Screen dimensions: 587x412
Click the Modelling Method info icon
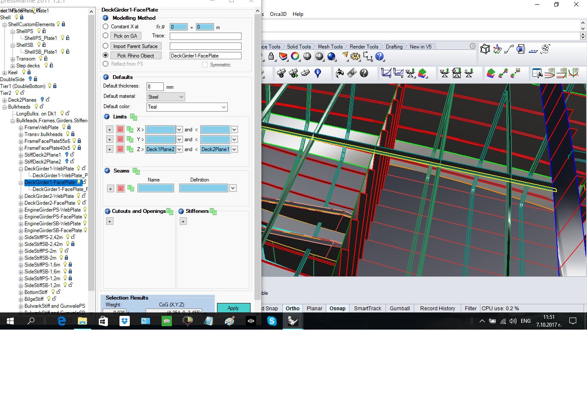point(106,18)
